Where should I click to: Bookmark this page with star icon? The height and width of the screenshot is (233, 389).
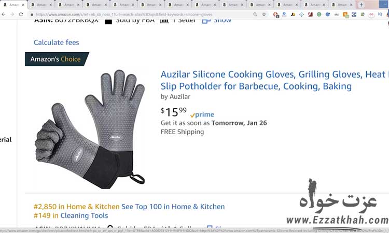(264, 14)
